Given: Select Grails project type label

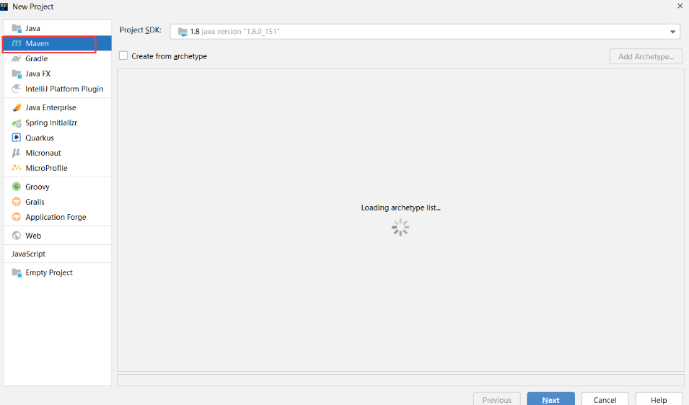Looking at the screenshot, I should click(x=35, y=202).
